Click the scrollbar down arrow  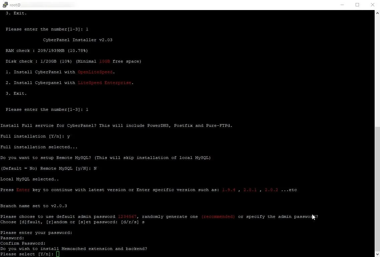coord(377,254)
